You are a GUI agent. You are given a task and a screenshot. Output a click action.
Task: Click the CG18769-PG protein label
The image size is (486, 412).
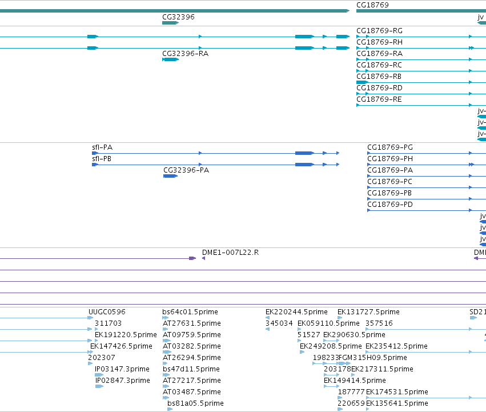(x=390, y=147)
